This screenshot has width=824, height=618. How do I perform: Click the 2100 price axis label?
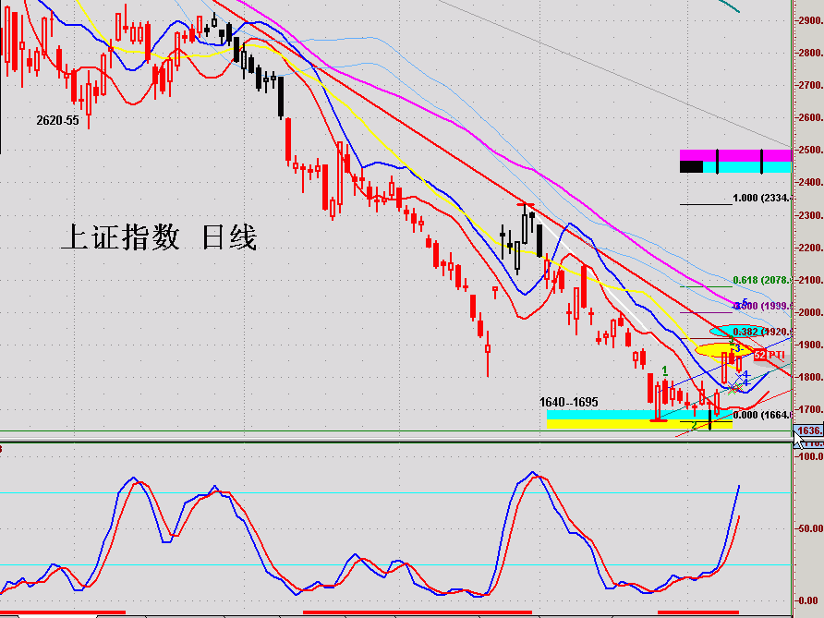tap(810, 280)
